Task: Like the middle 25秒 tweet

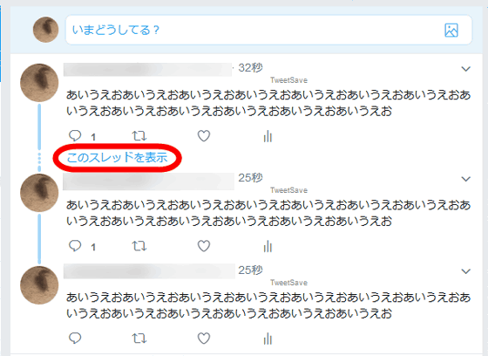Action: [204, 246]
